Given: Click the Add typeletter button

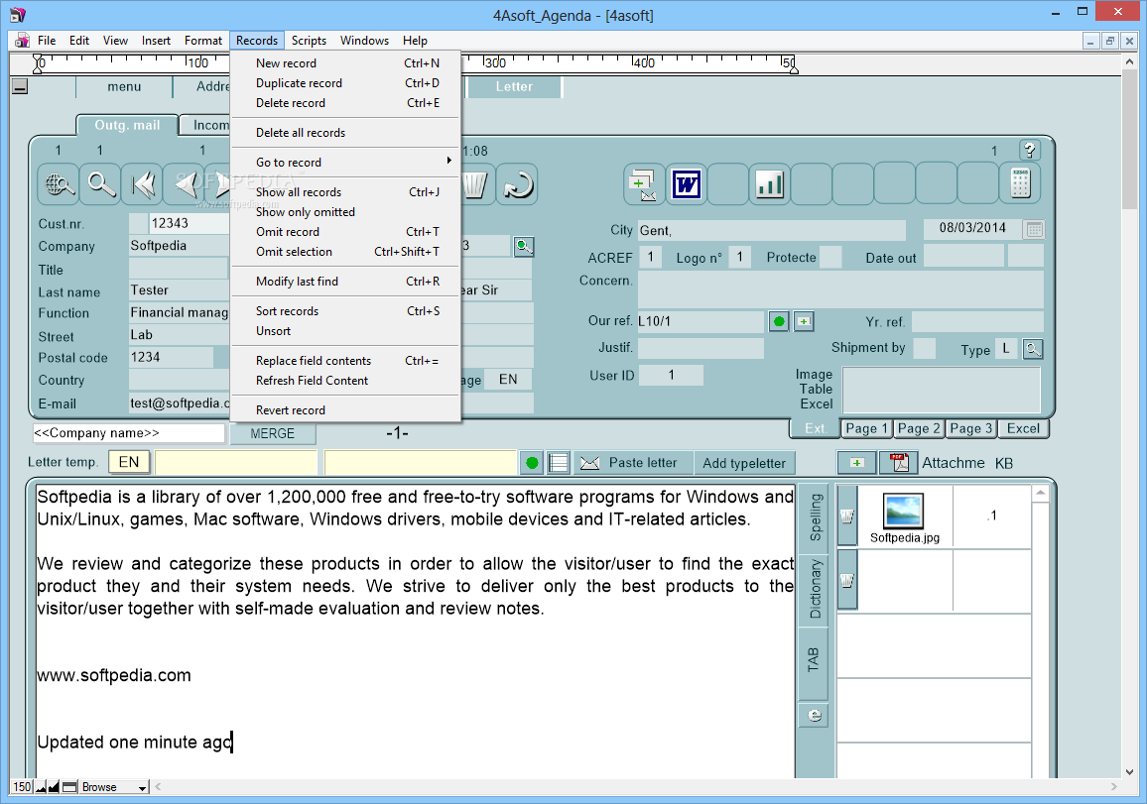Looking at the screenshot, I should (744, 463).
